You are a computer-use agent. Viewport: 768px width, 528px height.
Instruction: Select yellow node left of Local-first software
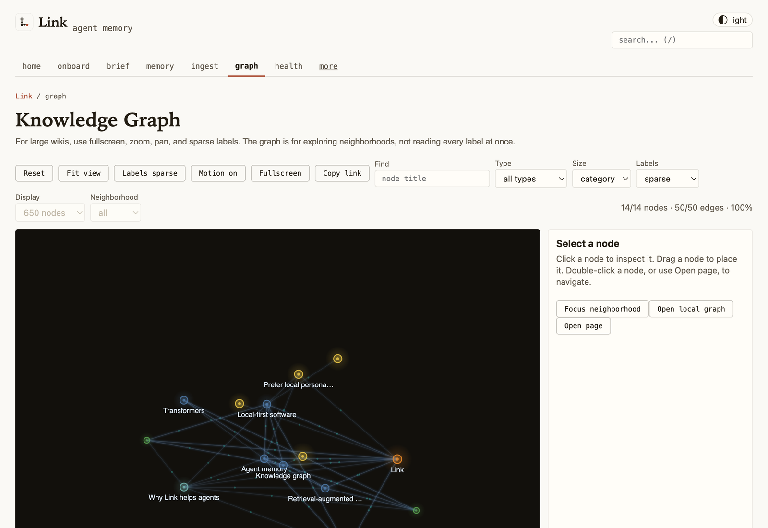click(x=240, y=404)
